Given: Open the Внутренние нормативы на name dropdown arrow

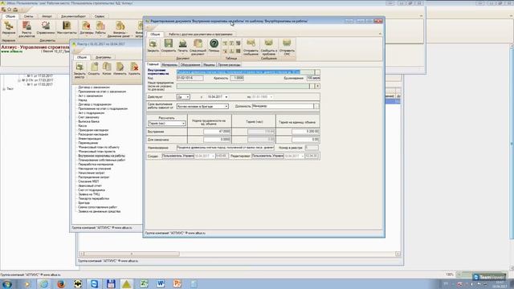Looking at the screenshot, I should click(x=317, y=72).
